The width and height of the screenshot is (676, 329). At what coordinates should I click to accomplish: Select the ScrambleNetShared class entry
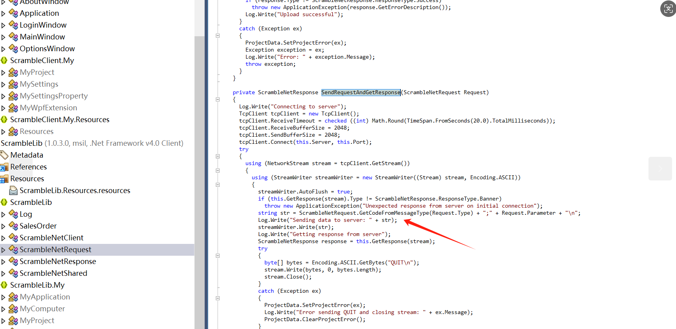point(54,273)
